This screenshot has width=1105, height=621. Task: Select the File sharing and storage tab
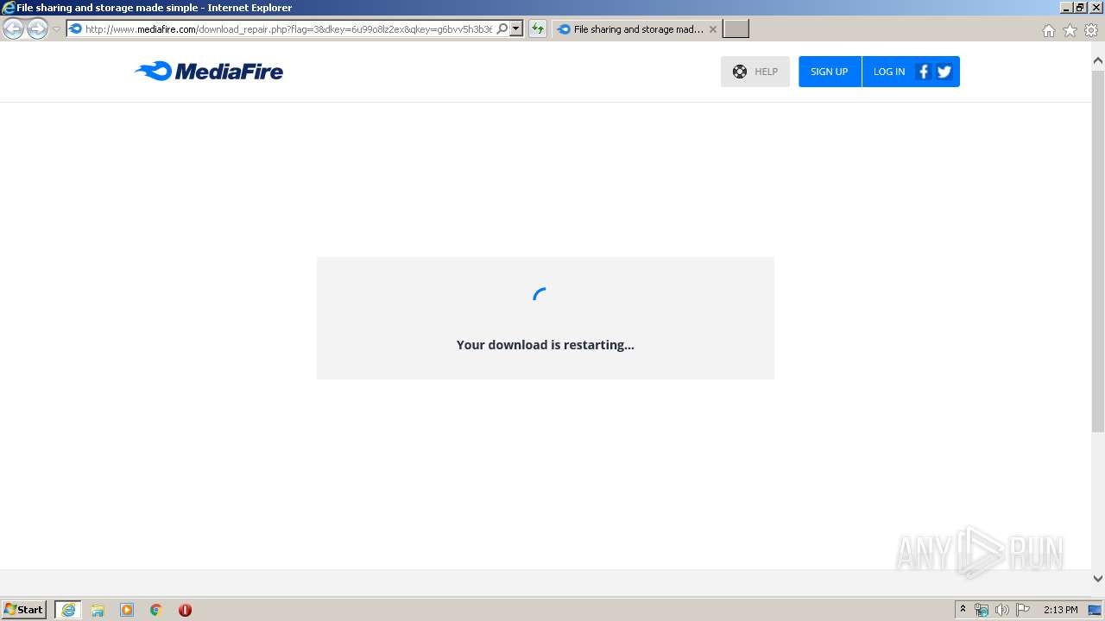tap(637, 29)
